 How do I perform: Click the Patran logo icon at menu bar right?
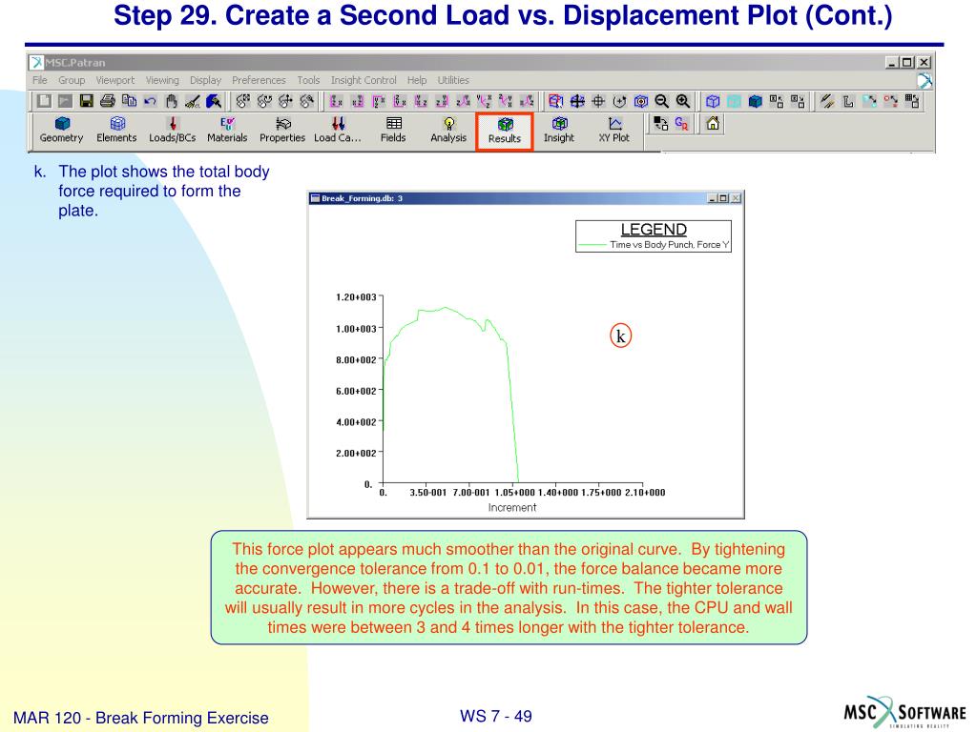coord(925,80)
